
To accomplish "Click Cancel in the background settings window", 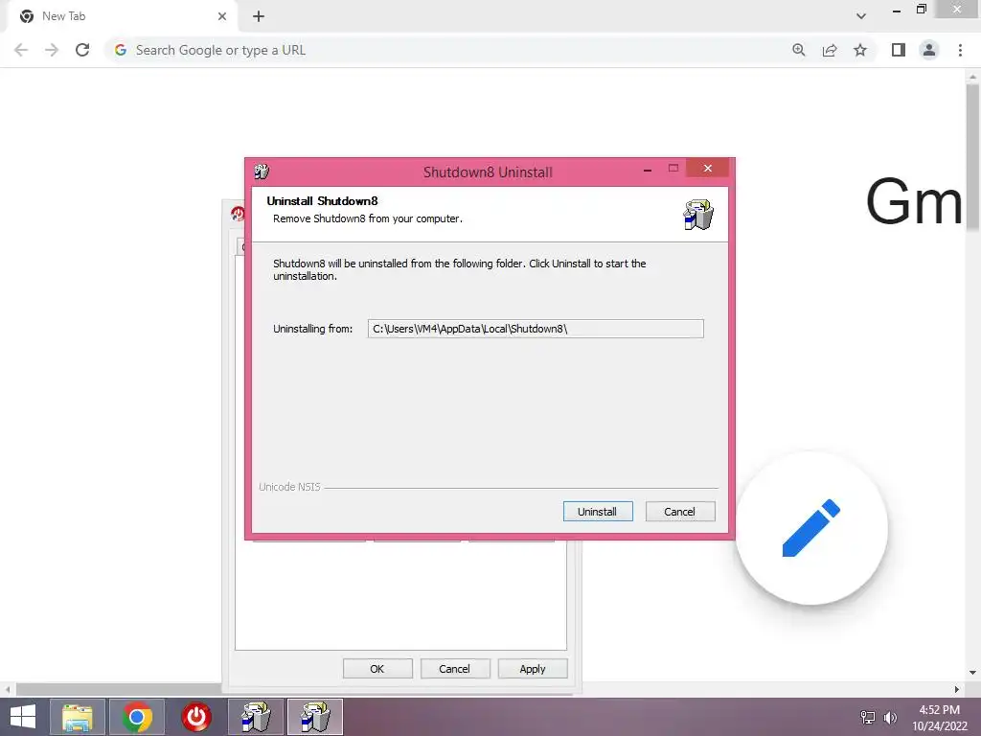I will click(455, 668).
